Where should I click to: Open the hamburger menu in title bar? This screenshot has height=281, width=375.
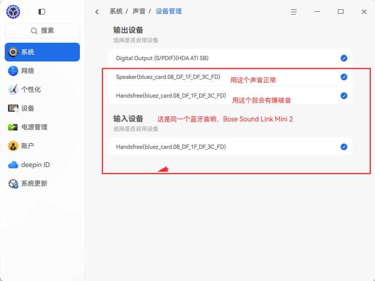click(x=294, y=12)
